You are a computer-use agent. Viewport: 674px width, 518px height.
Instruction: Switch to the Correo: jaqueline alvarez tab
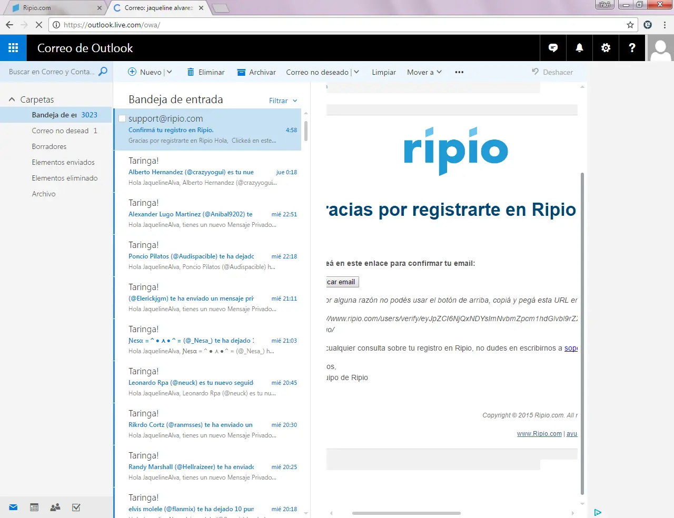(x=158, y=8)
